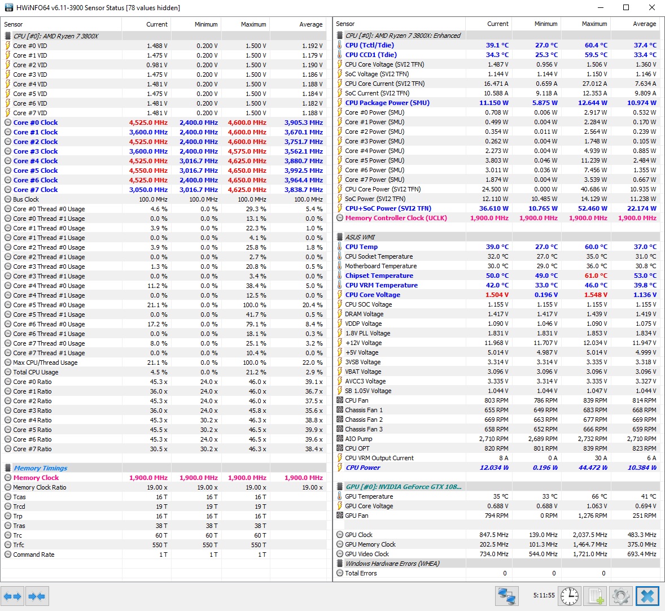Click the expand layout arrows button
The height and width of the screenshot is (611, 665).
12,596
